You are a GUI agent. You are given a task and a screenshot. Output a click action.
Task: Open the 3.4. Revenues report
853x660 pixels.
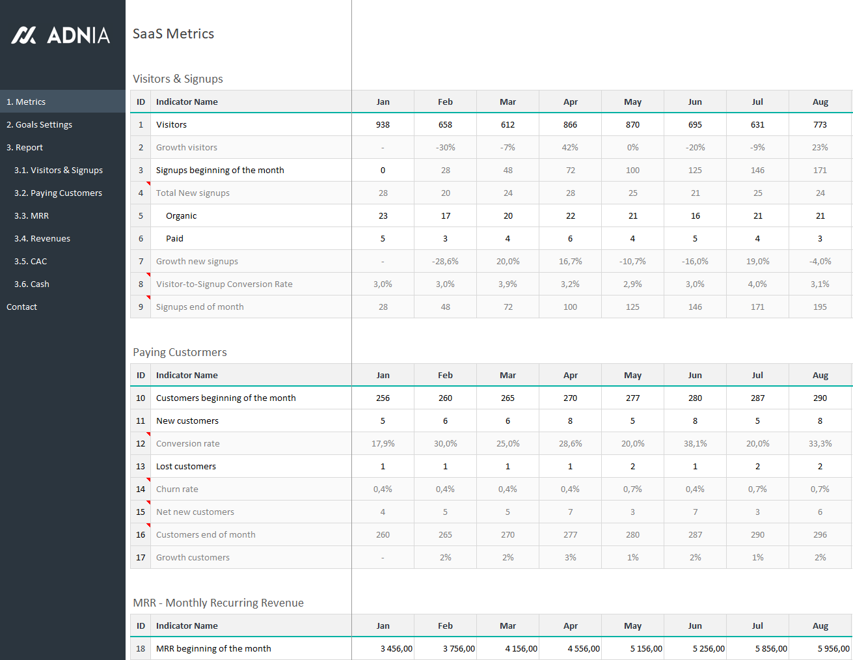click(42, 238)
